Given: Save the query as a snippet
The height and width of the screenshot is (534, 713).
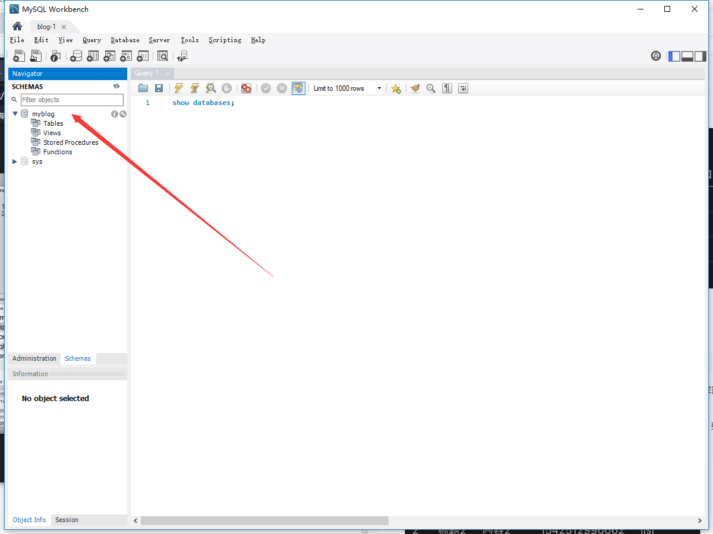Looking at the screenshot, I should click(x=396, y=88).
